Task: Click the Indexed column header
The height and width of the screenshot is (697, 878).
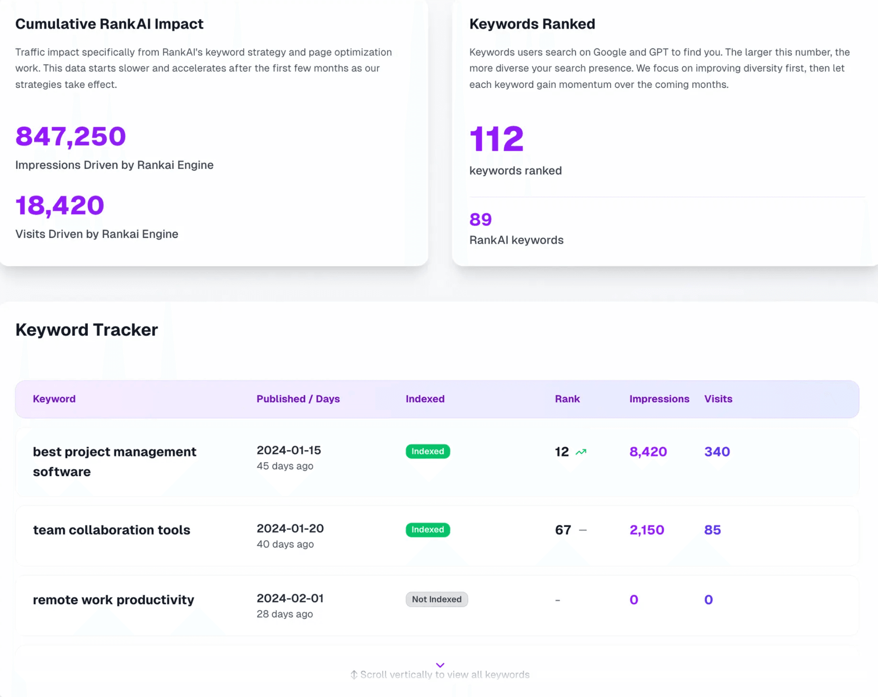Action: click(x=425, y=399)
